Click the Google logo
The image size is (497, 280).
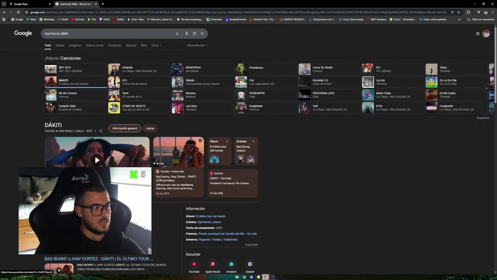tap(23, 33)
